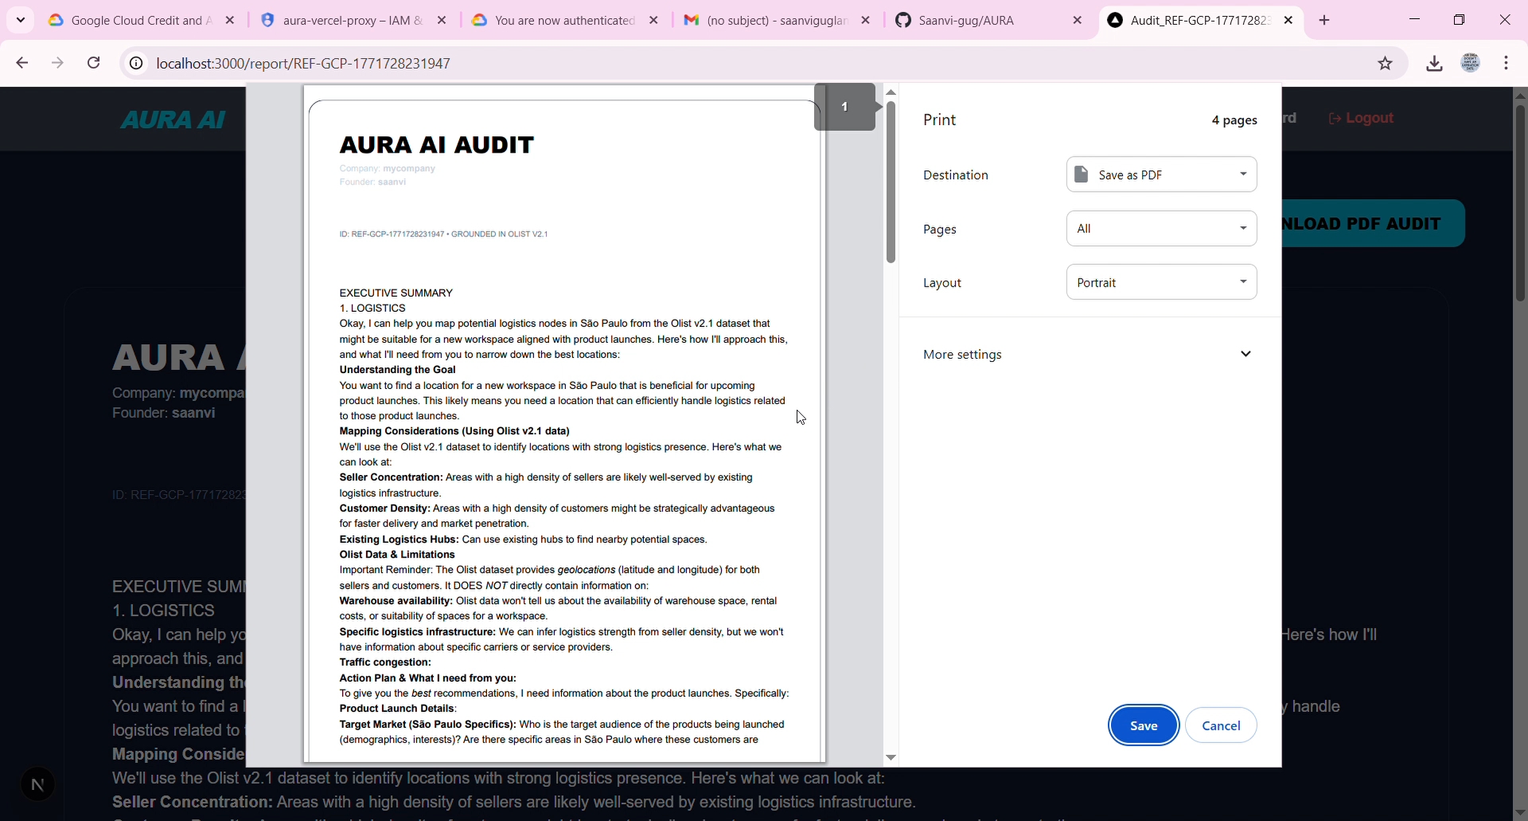Click 'Traffic congestion:' text in preview
The image size is (1528, 821).
tap(385, 663)
